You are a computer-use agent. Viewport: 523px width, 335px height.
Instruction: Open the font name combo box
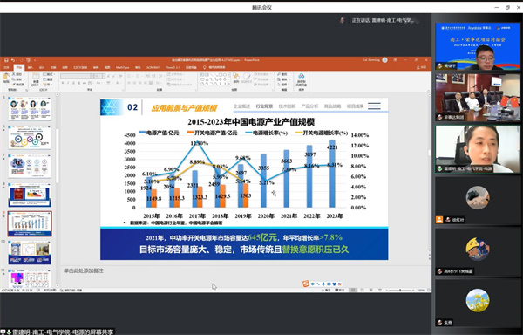coord(76,76)
